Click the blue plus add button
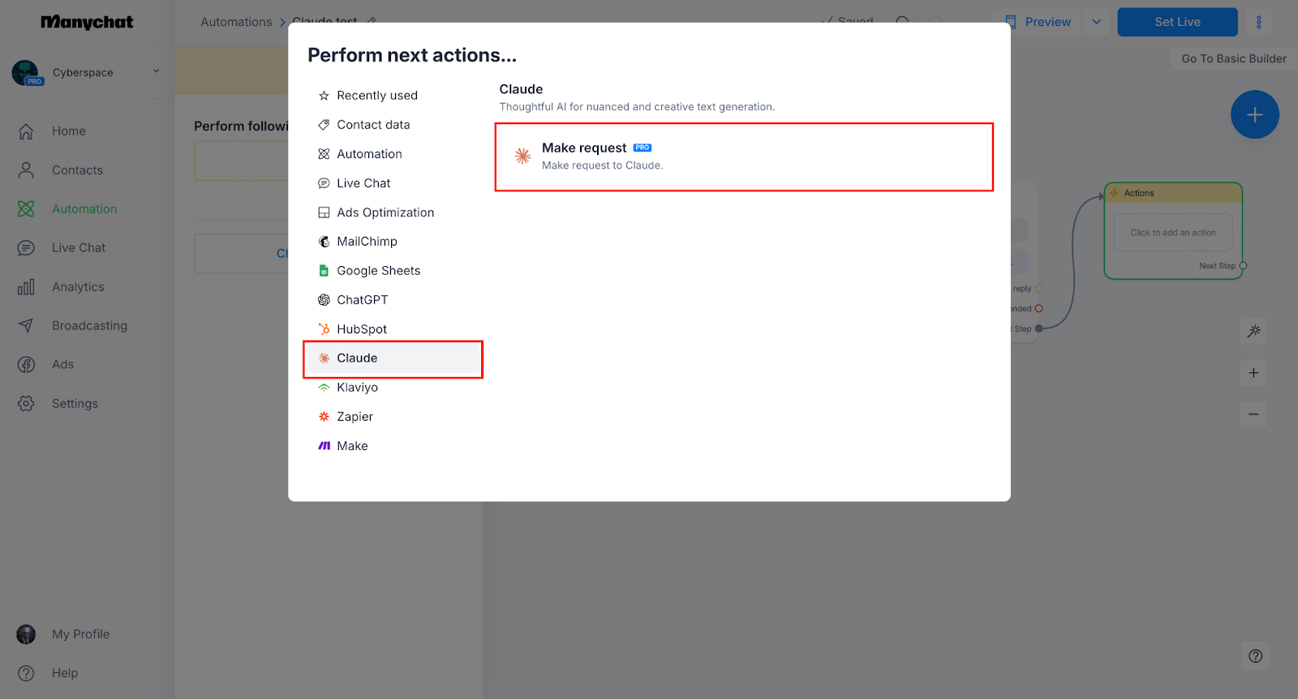Viewport: 1298px width, 699px height. [1254, 115]
